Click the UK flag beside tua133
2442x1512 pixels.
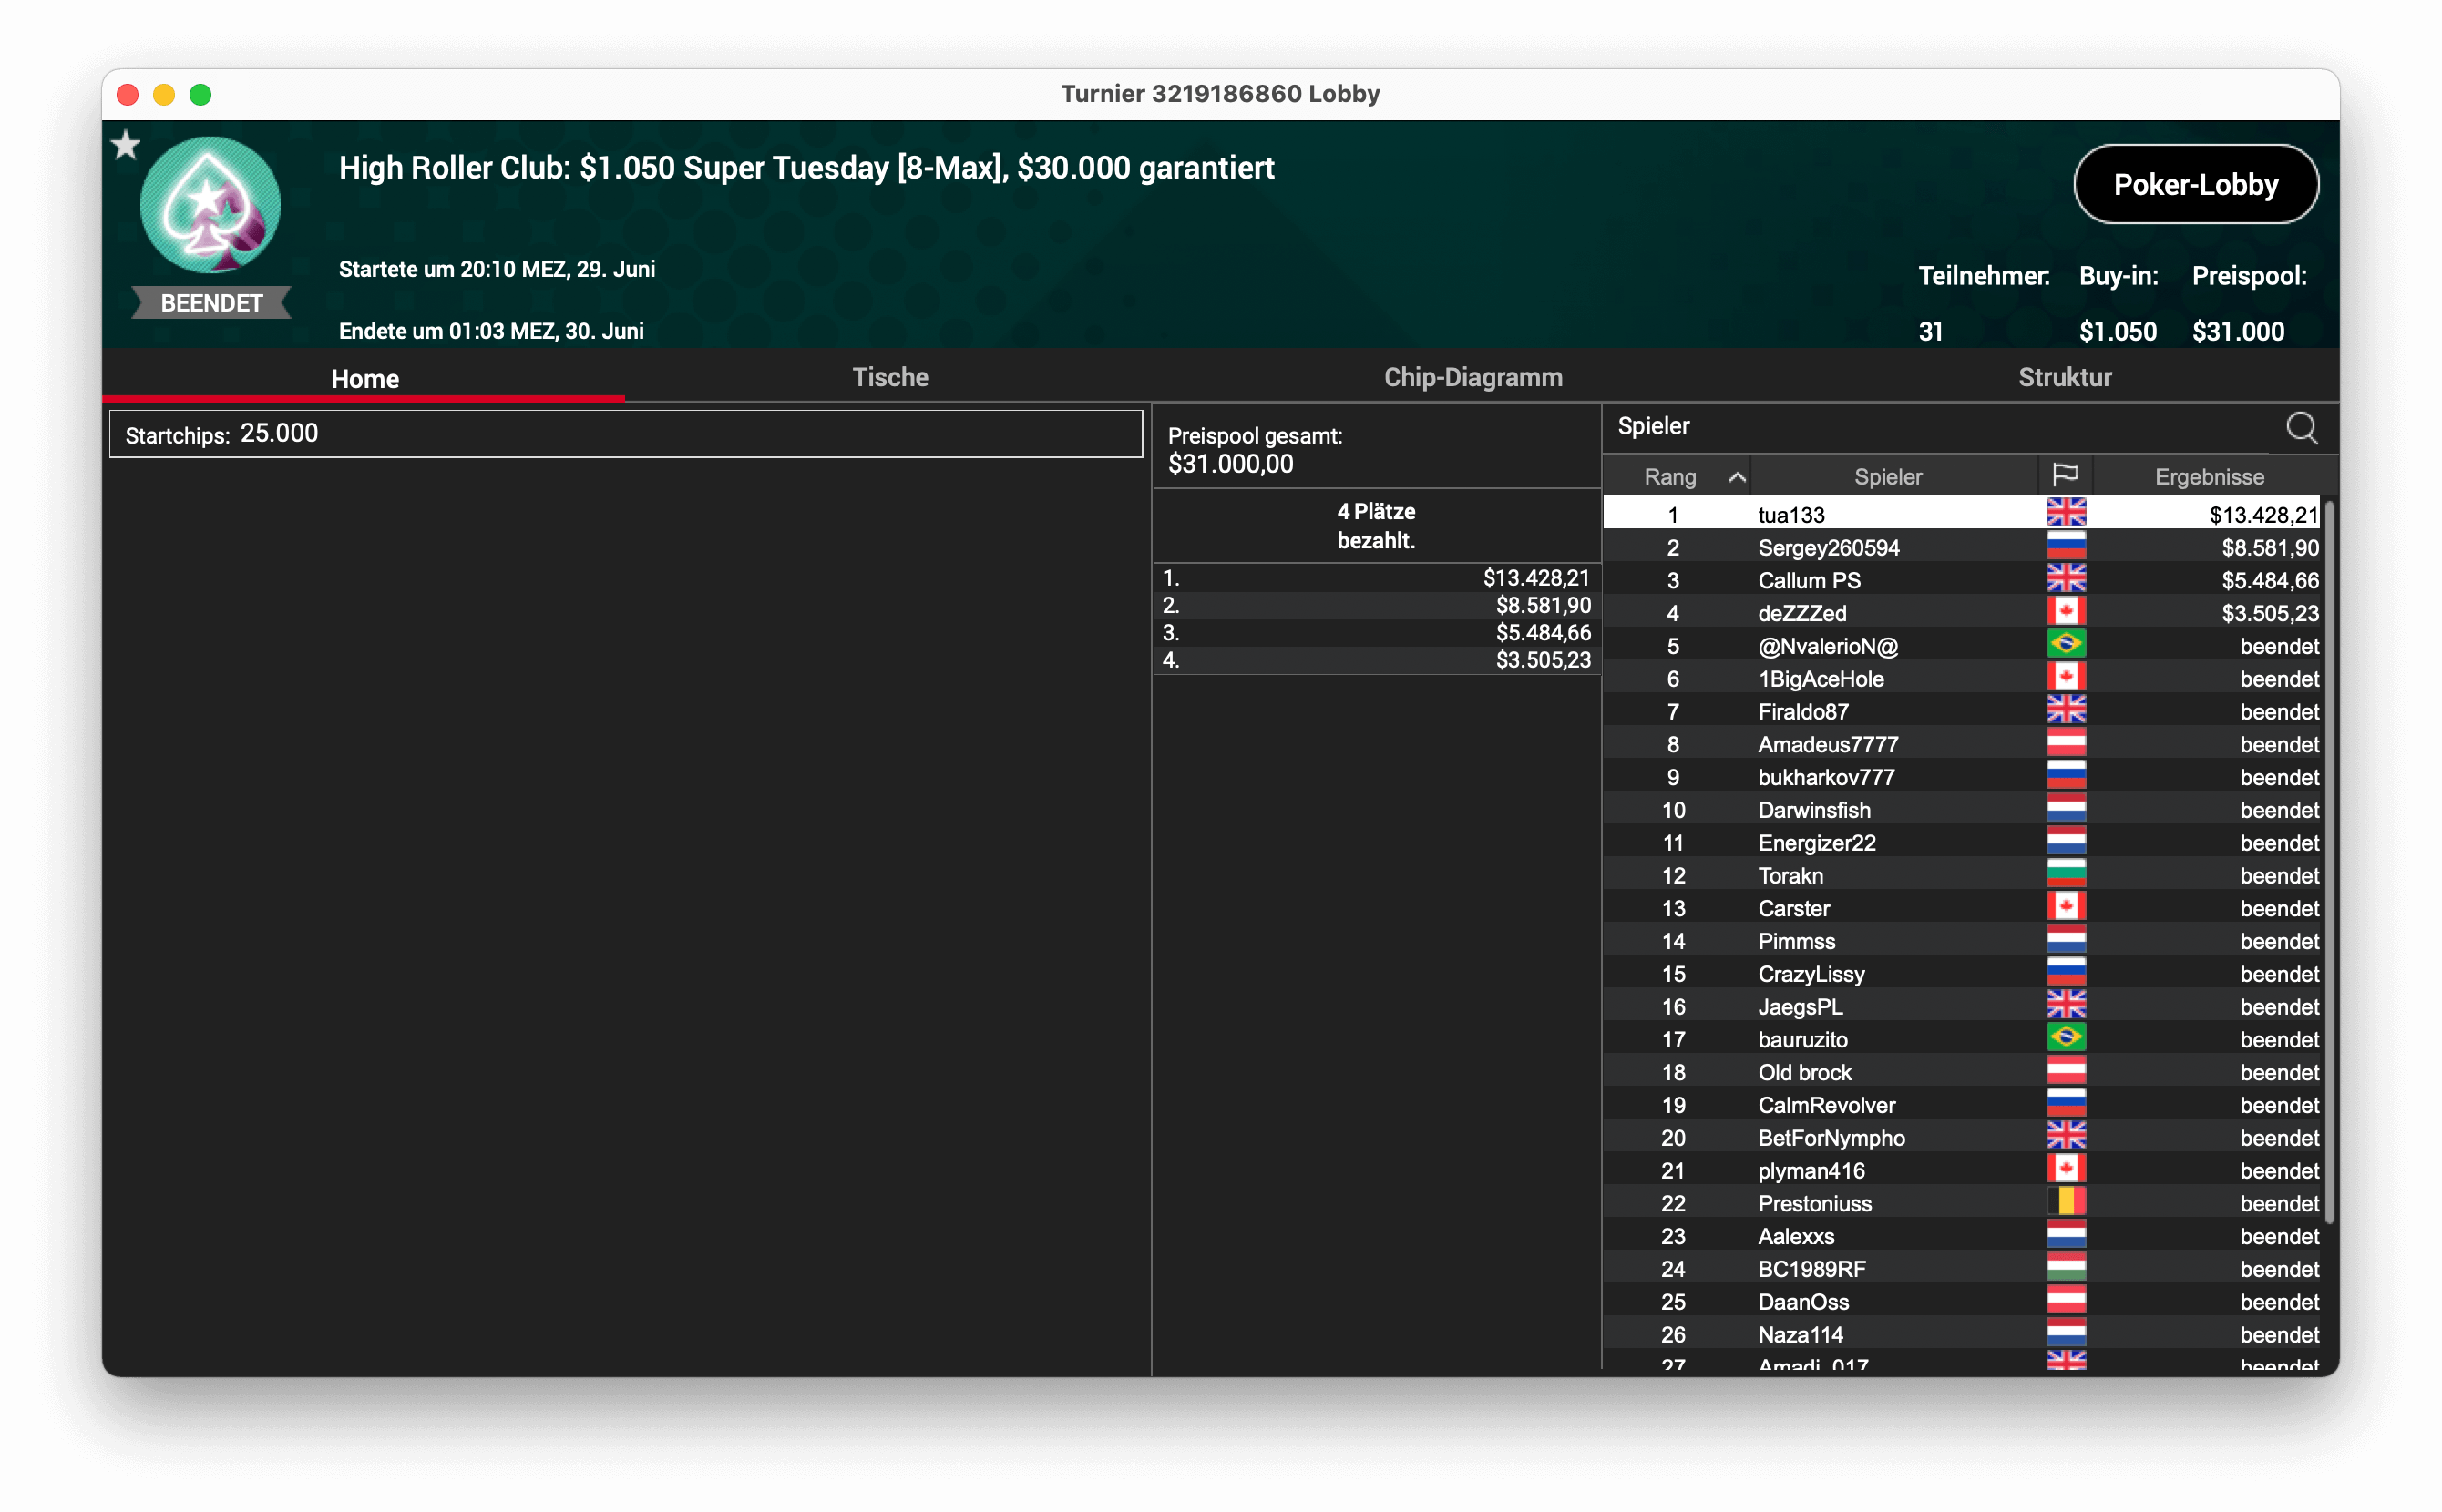click(x=2065, y=513)
